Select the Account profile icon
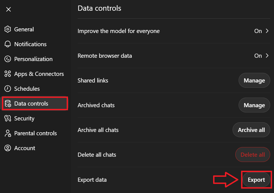Screen dimensions: 274x193 [8, 148]
